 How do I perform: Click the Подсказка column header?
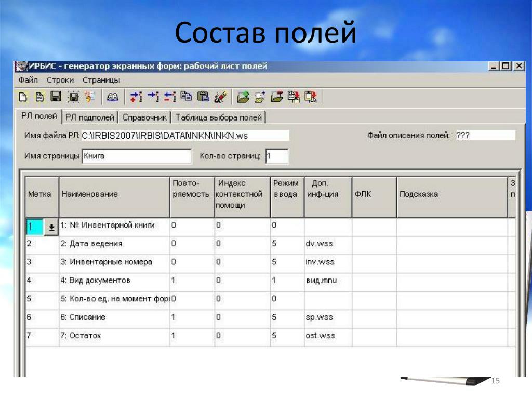[x=452, y=197]
